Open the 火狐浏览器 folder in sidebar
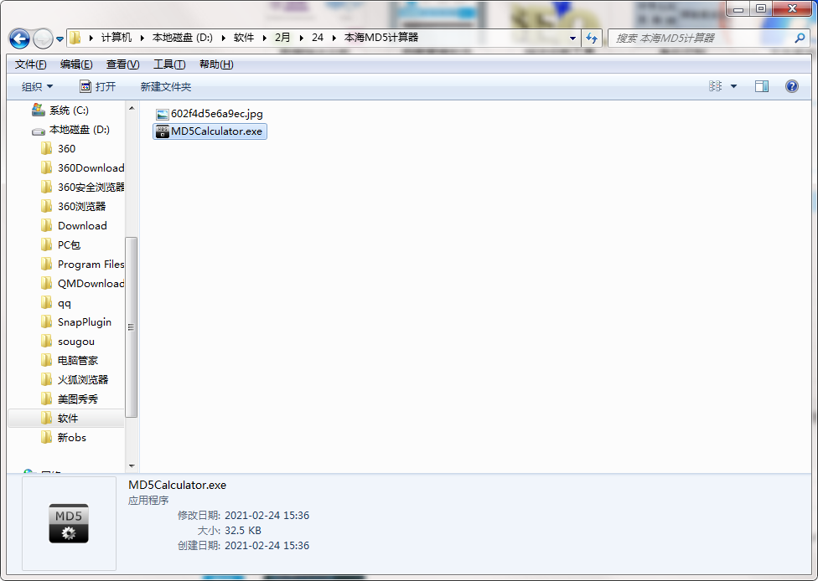818x581 pixels. click(x=75, y=380)
